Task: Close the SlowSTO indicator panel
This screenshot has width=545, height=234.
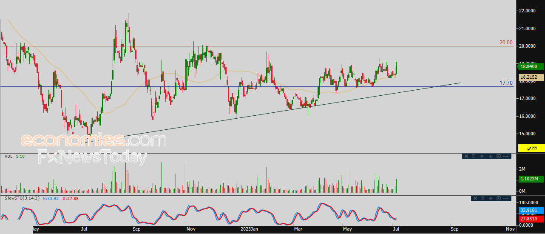Action: [x=474, y=198]
